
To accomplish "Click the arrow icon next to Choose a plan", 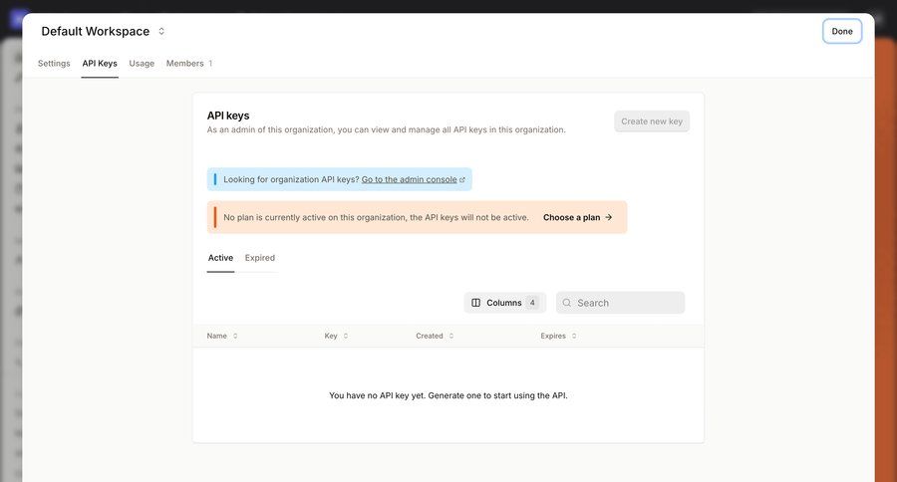I will coord(609,217).
